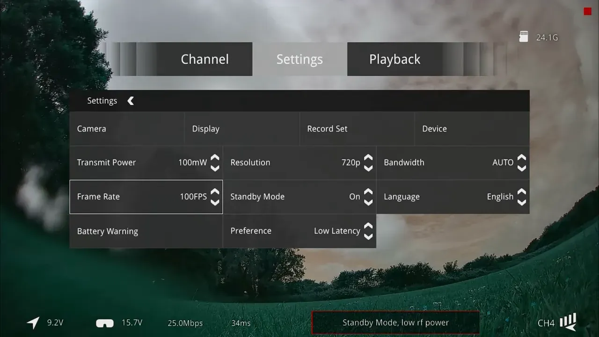Increase Frame Rate with up arrow
Screen dimensions: 599x337
coord(215,192)
